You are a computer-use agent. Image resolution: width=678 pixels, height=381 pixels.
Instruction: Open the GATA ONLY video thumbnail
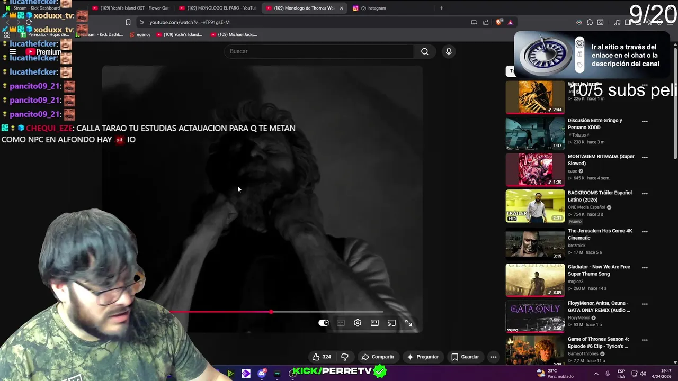[535, 316]
